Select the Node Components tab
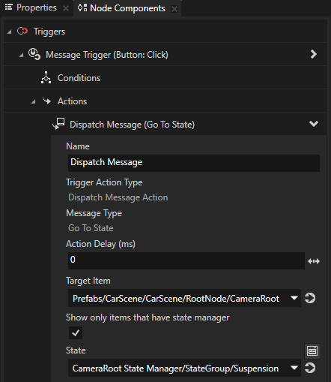 [127, 8]
